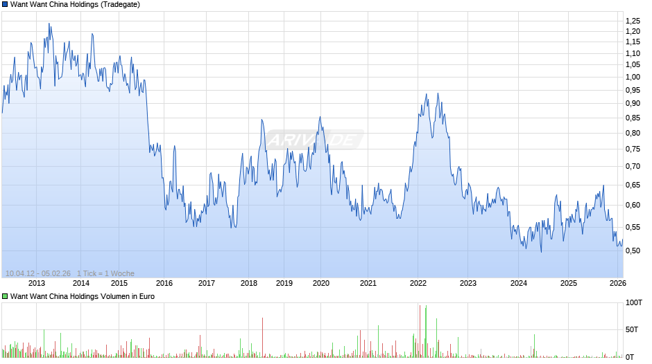
Task: Click the 1,10 price label on the y-axis
Action: 633,53
